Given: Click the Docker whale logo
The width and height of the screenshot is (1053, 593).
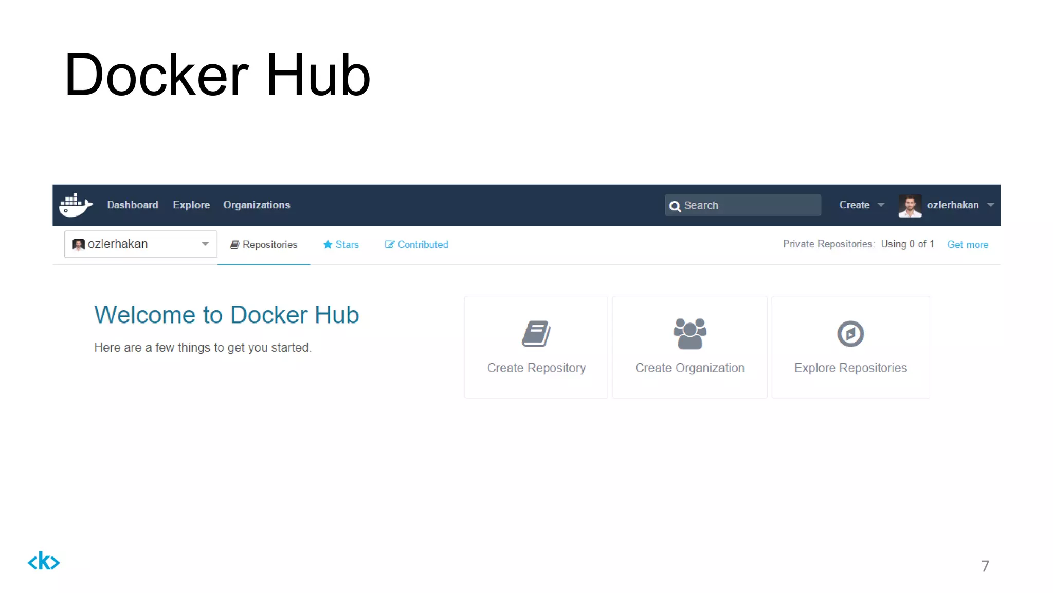Looking at the screenshot, I should click(76, 205).
